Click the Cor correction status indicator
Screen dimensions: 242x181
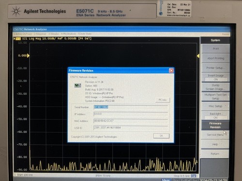pyautogui.click(x=194, y=176)
